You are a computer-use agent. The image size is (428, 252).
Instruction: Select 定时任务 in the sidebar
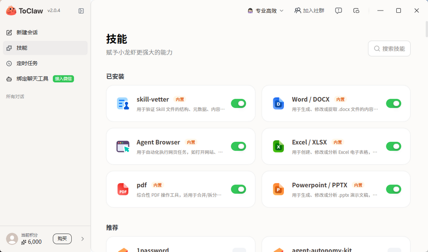[x=27, y=63]
